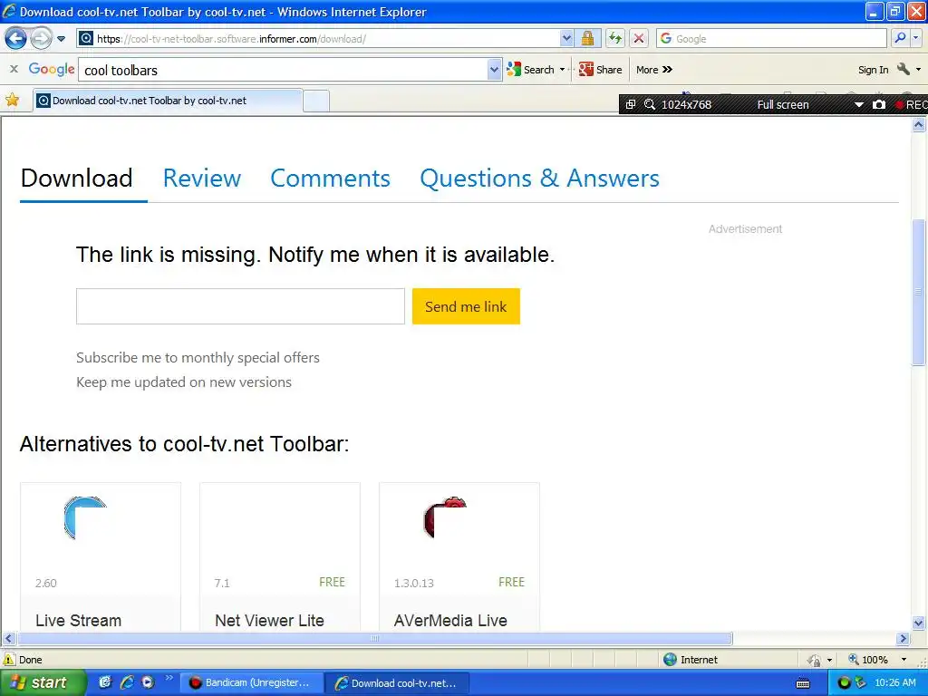The image size is (928, 696).
Task: Launch Windows Media Player Quick Launch icon
Action: 148,682
